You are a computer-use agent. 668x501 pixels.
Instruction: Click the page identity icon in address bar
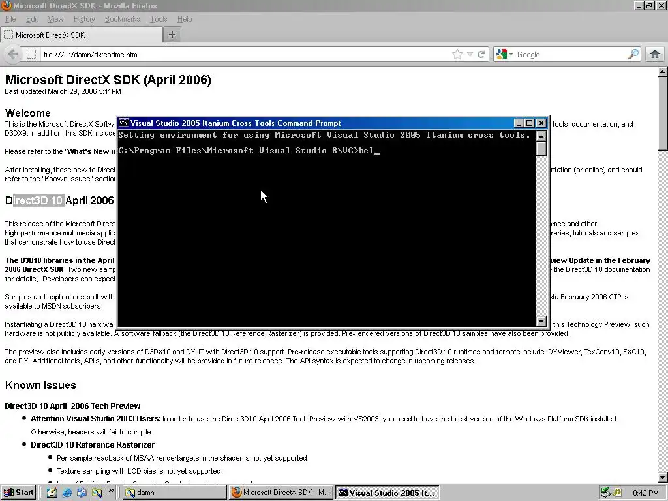(31, 55)
